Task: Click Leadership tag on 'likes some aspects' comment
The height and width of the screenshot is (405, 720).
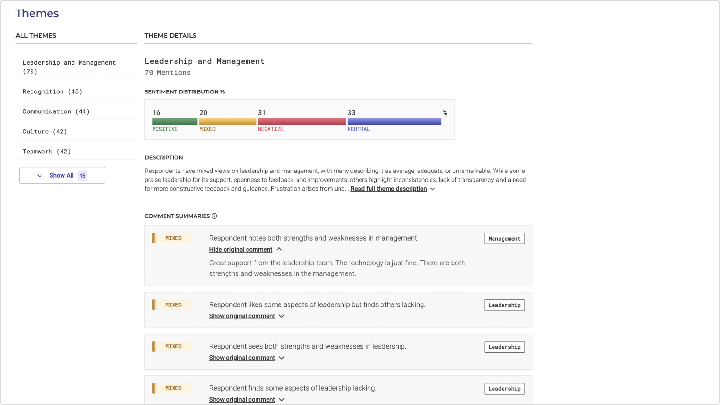Action: 504,305
